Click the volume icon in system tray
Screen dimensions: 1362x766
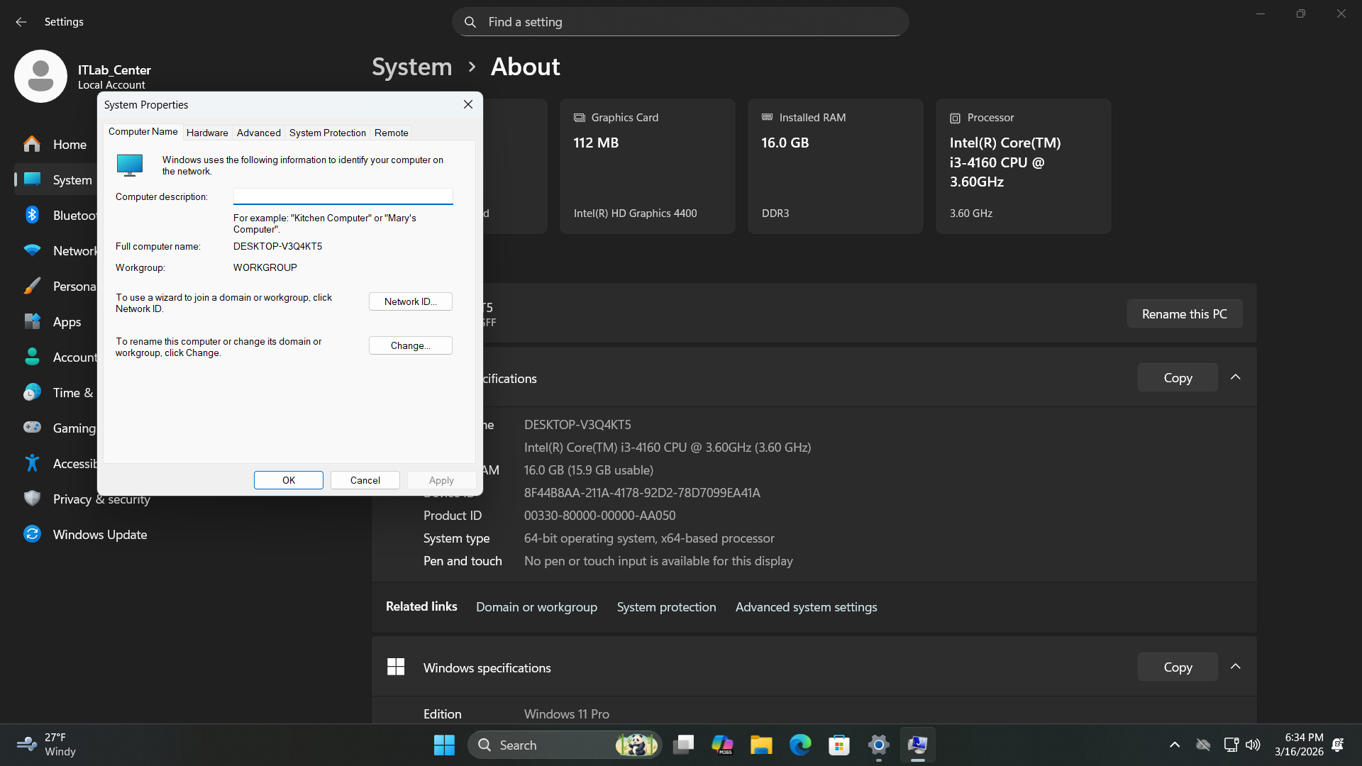click(x=1253, y=745)
